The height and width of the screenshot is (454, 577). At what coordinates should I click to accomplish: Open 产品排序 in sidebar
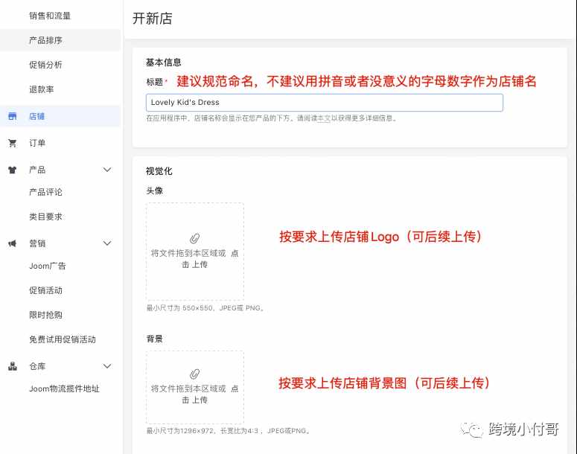(45, 40)
